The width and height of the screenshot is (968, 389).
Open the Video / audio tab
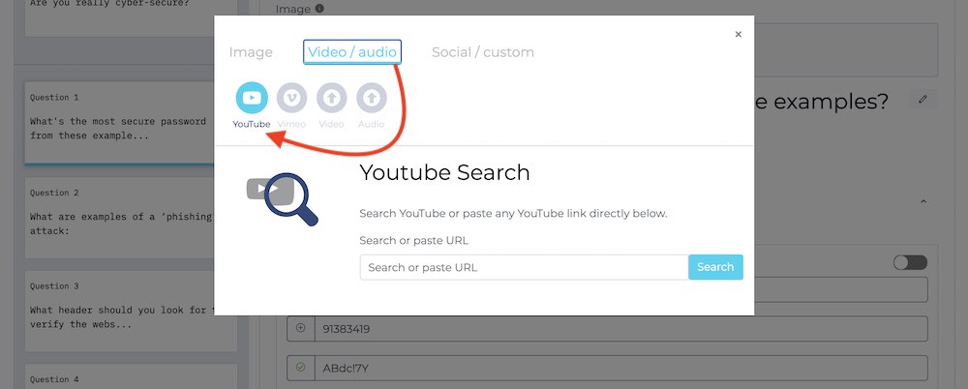tap(352, 52)
